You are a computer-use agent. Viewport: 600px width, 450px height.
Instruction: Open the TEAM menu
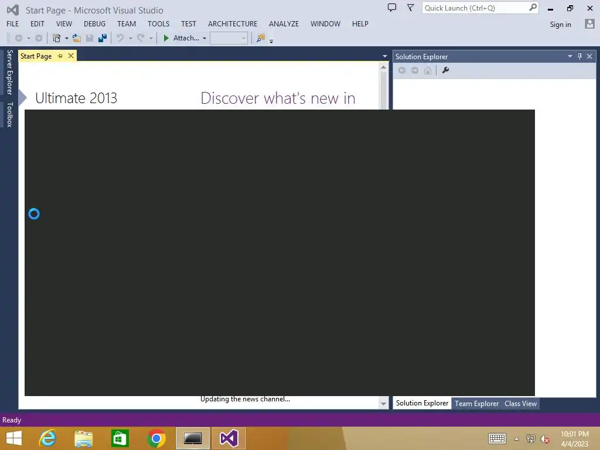point(127,23)
